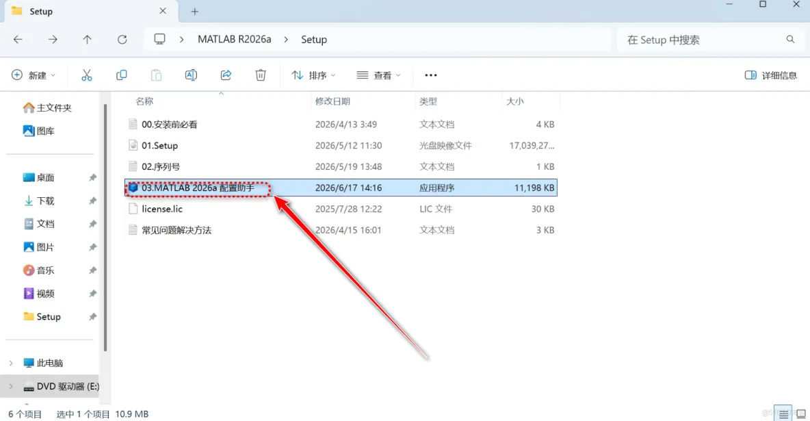Open the 查看 view dropdown

point(378,75)
